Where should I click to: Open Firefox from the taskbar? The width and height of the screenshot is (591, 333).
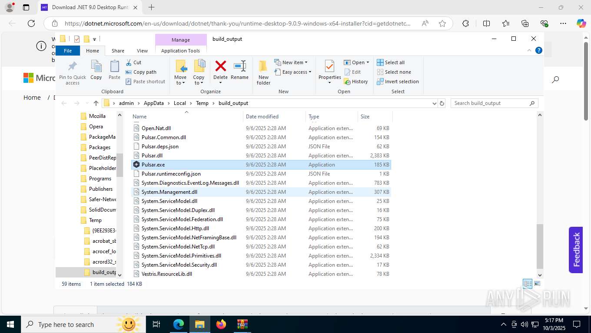tap(221, 324)
